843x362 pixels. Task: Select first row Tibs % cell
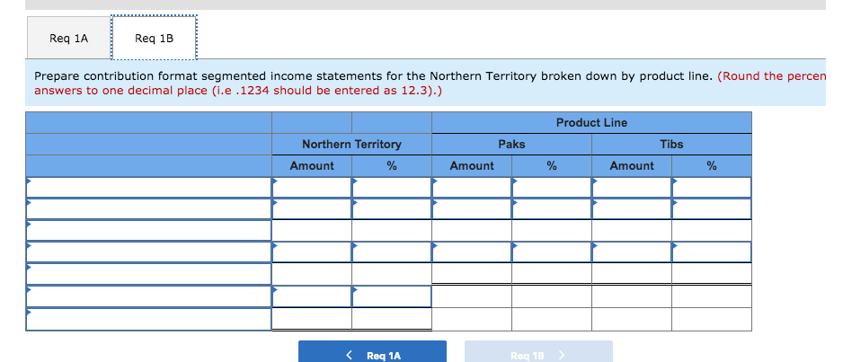pyautogui.click(x=712, y=188)
